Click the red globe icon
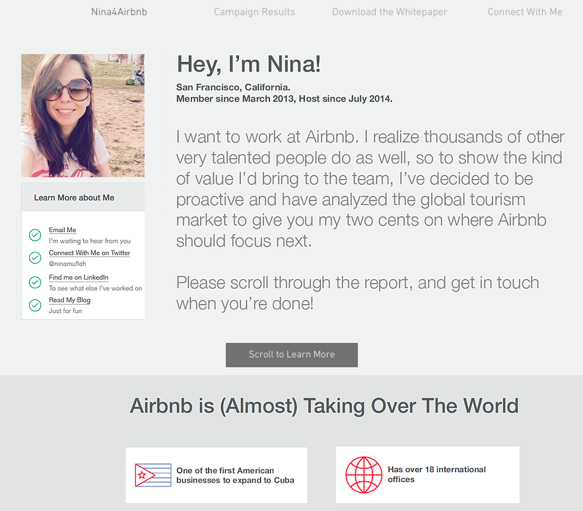 (x=364, y=475)
